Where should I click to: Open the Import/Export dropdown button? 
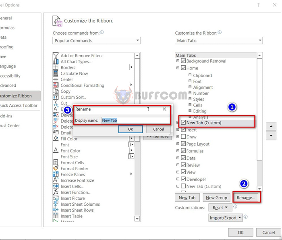point(226,218)
